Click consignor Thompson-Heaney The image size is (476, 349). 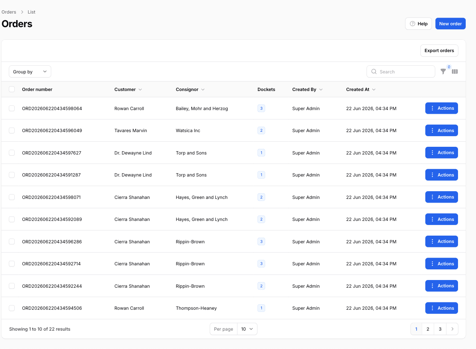(196, 308)
